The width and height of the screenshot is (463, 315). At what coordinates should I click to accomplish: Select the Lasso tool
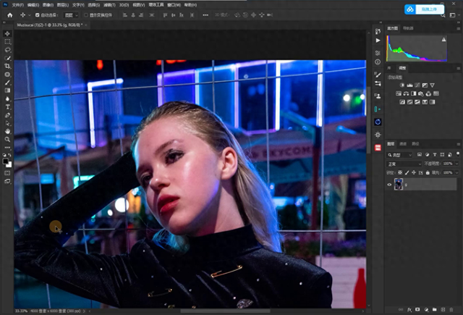pyautogui.click(x=7, y=50)
